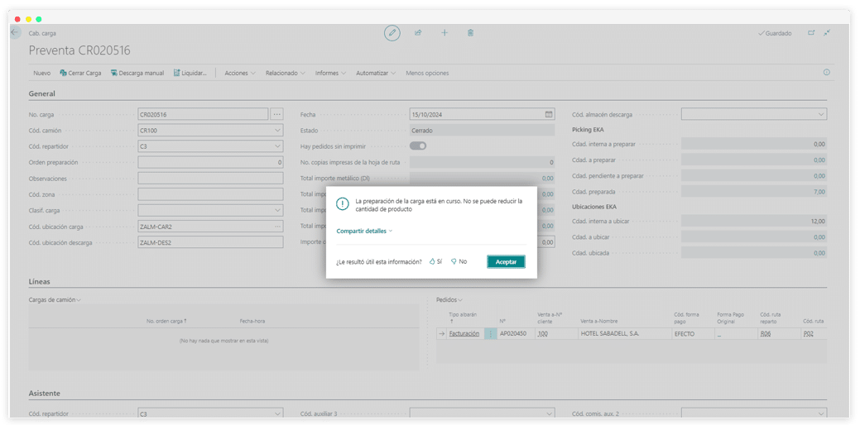This screenshot has width=865, height=425.
Task: Click ellipsis button beside No. carga
Action: [x=276, y=114]
